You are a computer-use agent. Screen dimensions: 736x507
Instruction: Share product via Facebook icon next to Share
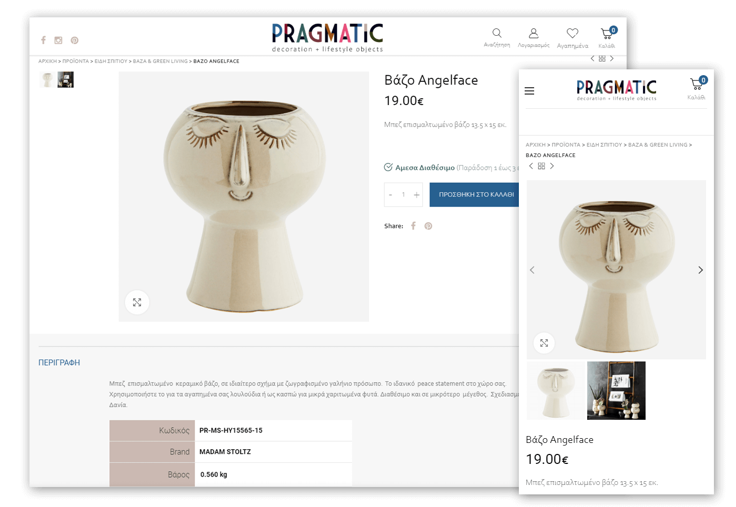tap(413, 226)
